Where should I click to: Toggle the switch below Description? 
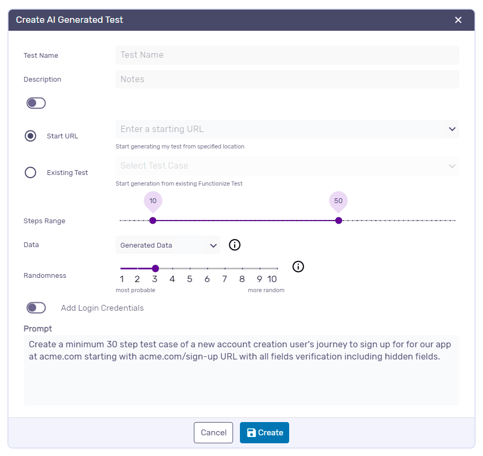pyautogui.click(x=36, y=103)
